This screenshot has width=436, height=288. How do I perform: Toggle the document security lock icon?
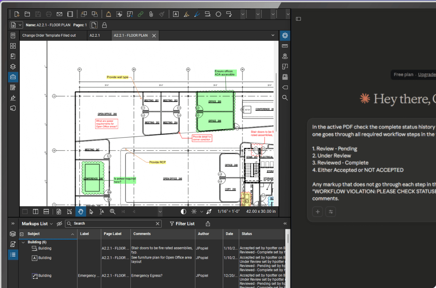pyautogui.click(x=104, y=25)
